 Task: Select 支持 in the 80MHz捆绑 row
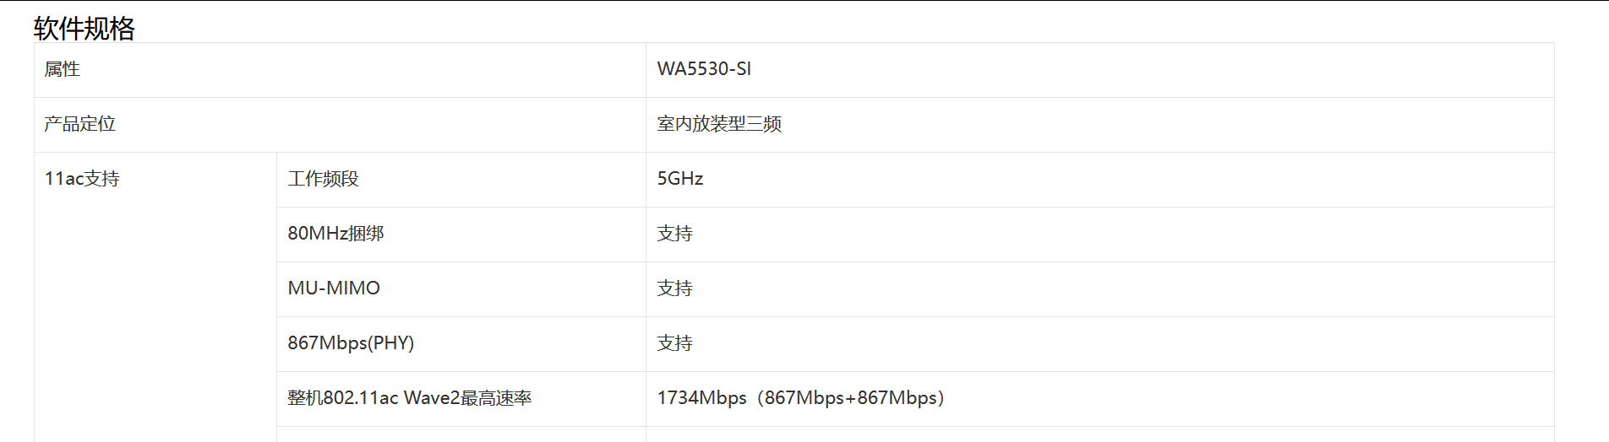674,234
